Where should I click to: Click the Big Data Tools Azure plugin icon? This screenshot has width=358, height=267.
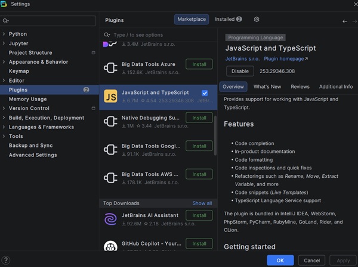110,68
